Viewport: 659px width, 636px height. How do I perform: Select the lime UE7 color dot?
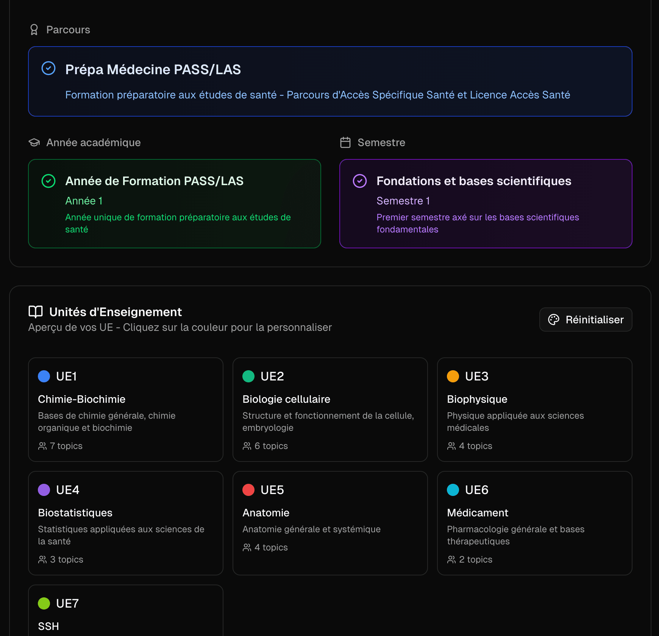click(44, 603)
